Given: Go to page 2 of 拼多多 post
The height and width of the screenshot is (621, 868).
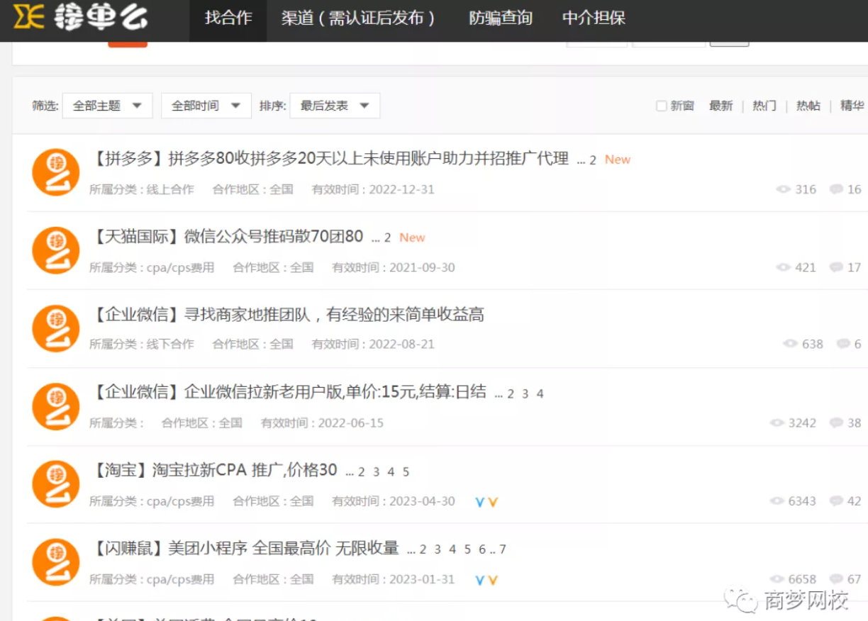Looking at the screenshot, I should click(593, 160).
